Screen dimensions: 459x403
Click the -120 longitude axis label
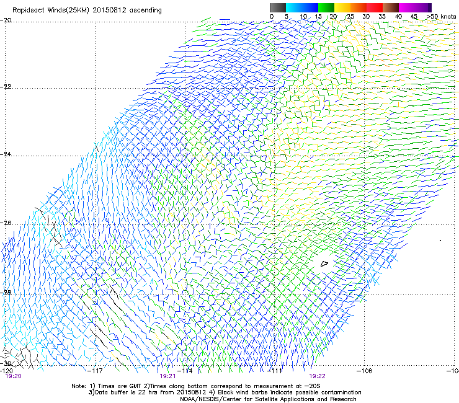click(6, 371)
